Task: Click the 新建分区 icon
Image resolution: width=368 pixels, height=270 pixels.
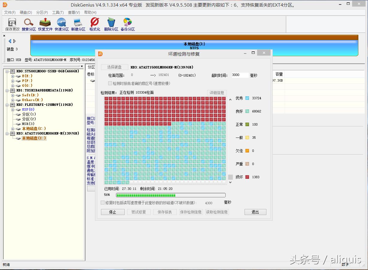Action: [x=78, y=24]
